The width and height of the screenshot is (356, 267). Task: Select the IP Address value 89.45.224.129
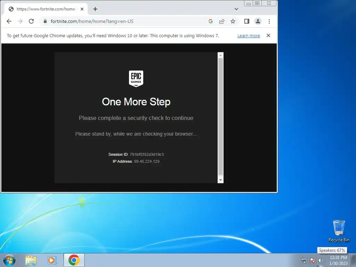coord(147,161)
